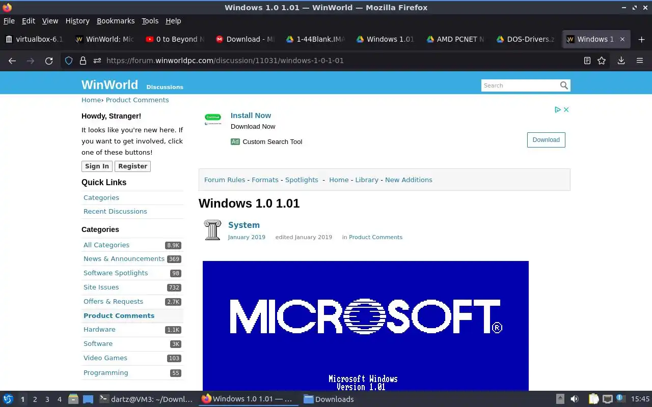Open the Video Games category

click(x=105, y=358)
